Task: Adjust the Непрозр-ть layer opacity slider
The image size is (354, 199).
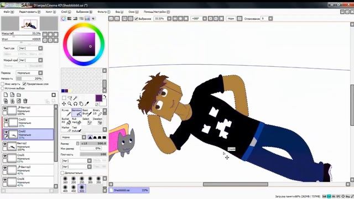Action: 29,78
